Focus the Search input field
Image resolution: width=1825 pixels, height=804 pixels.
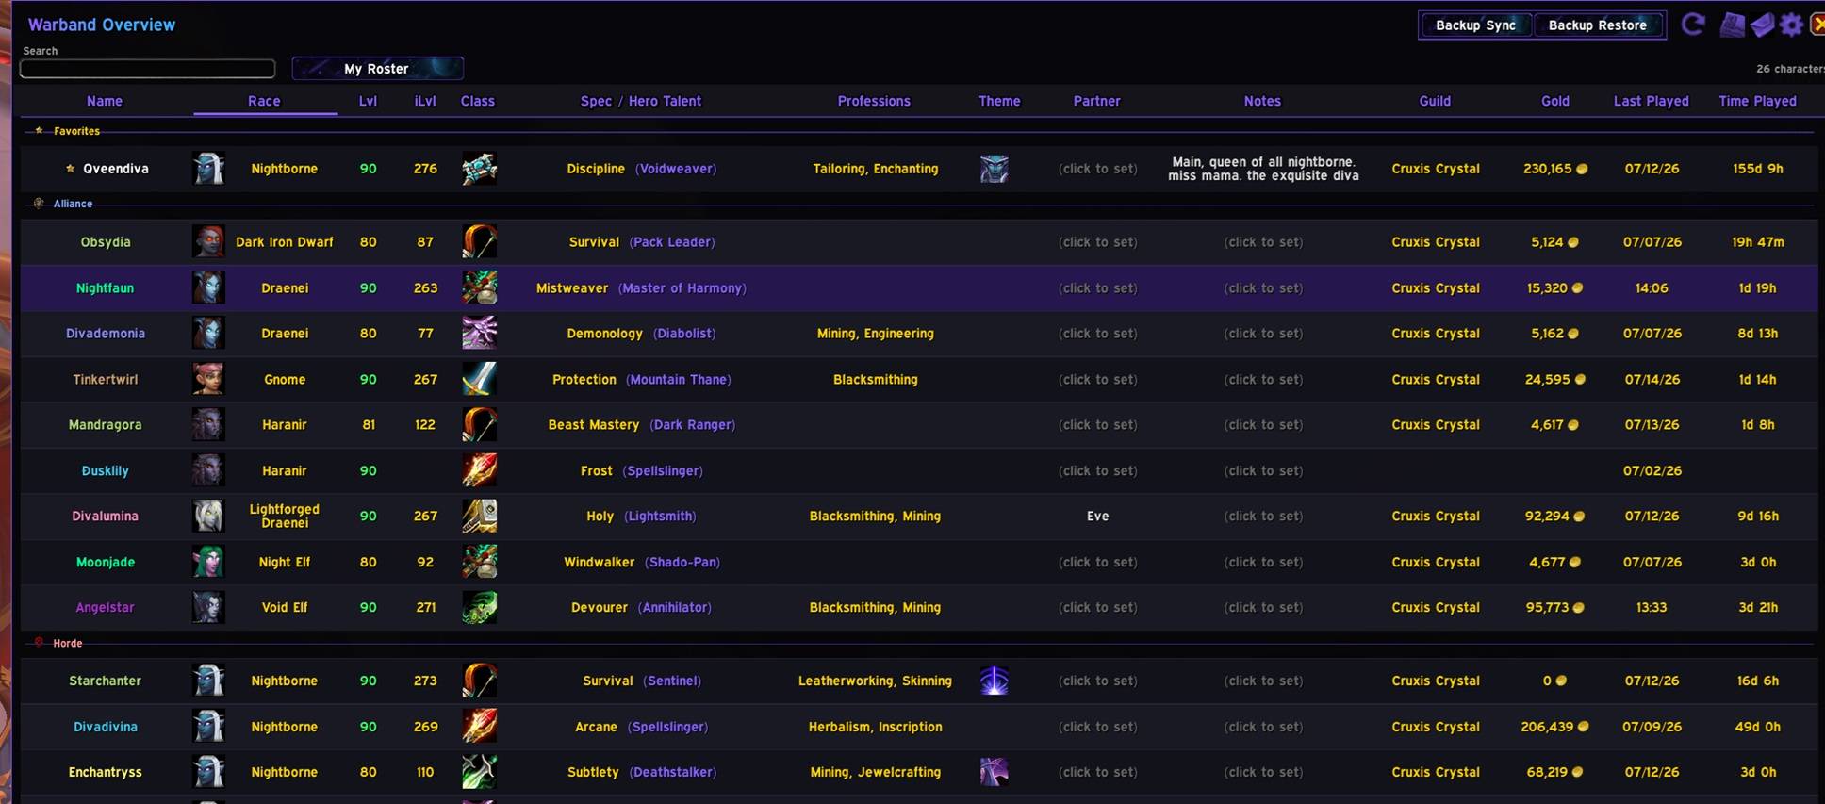[x=148, y=69]
